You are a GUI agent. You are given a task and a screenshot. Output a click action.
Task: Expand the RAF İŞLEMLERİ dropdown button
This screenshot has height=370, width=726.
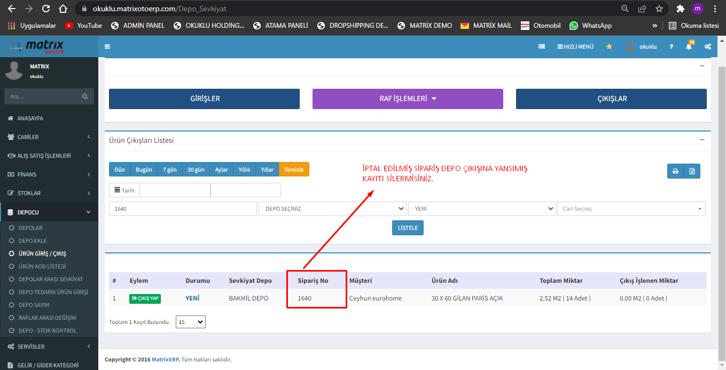tap(408, 99)
